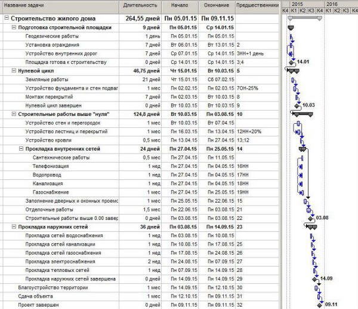358x309 pixels.
Task: Click the 2 нед duration cell
Action: pos(140,262)
